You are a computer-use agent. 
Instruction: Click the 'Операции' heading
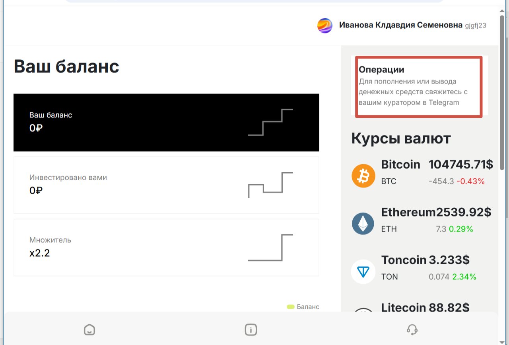click(x=381, y=70)
